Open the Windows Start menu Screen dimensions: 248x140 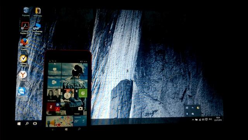19,124
